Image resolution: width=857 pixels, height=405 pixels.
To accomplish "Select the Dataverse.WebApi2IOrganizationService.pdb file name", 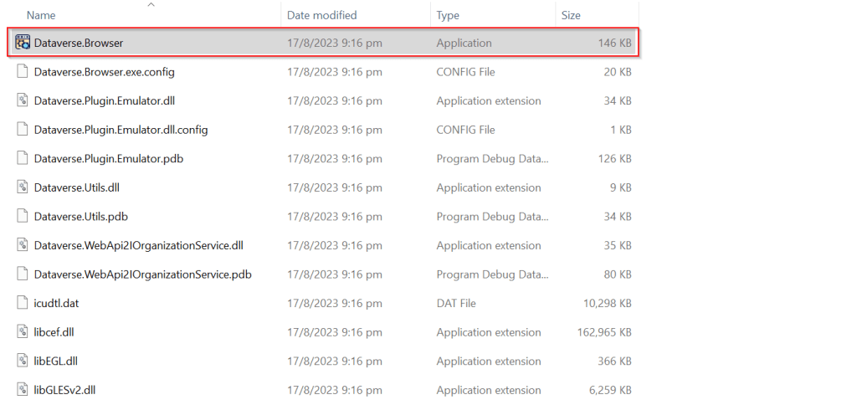I will click(x=142, y=274).
